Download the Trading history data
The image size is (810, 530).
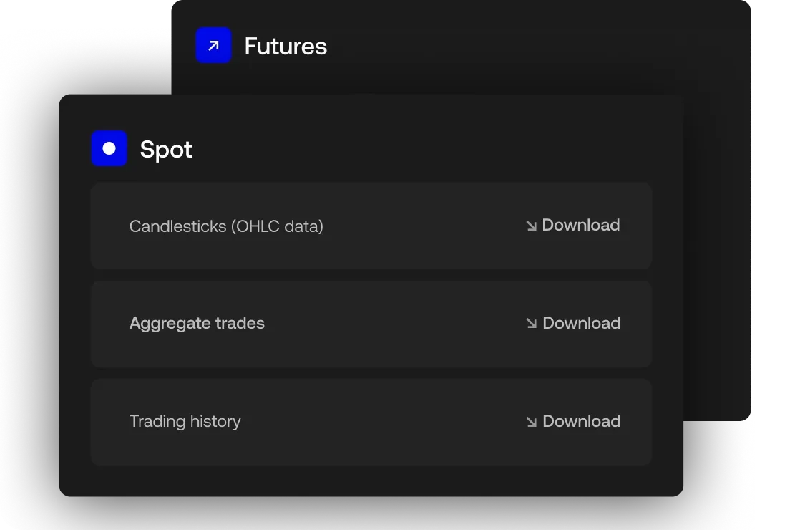[x=581, y=422]
